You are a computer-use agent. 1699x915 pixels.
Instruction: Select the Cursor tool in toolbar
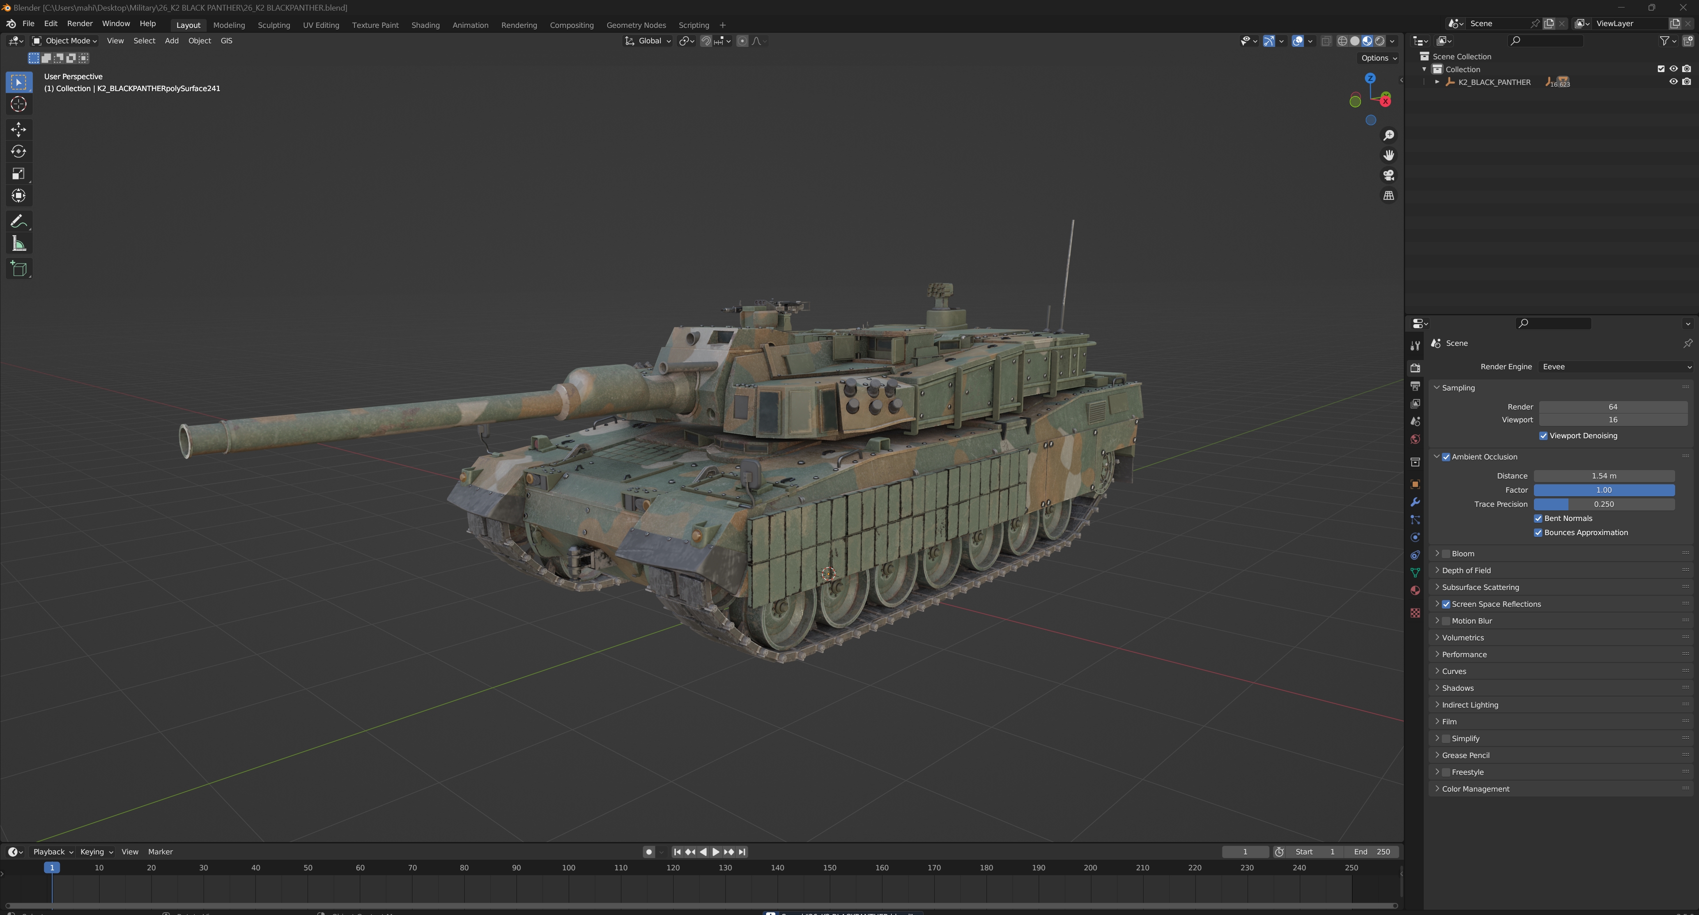pos(19,104)
